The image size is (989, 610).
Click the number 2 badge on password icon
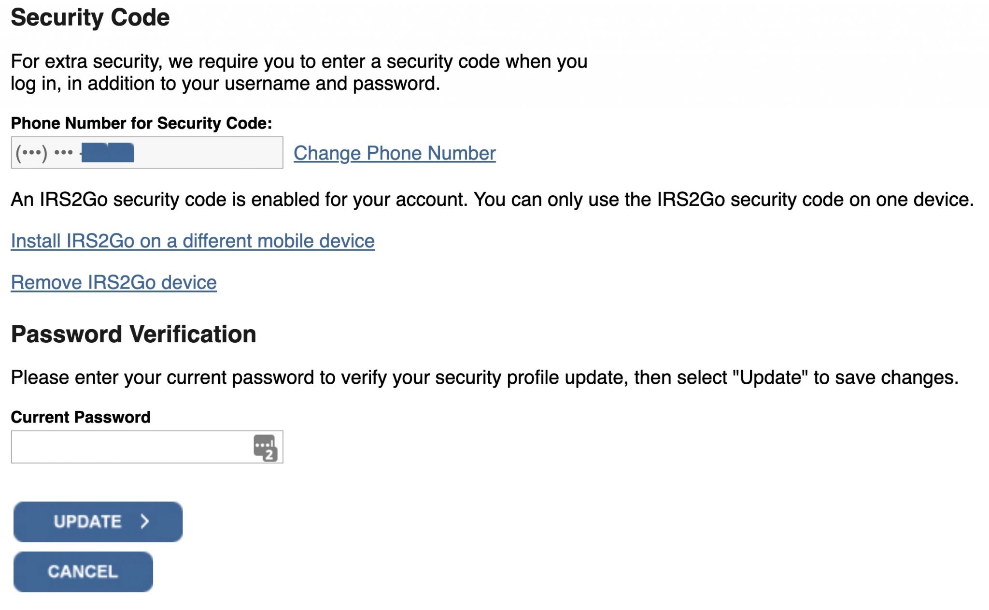pos(269,454)
